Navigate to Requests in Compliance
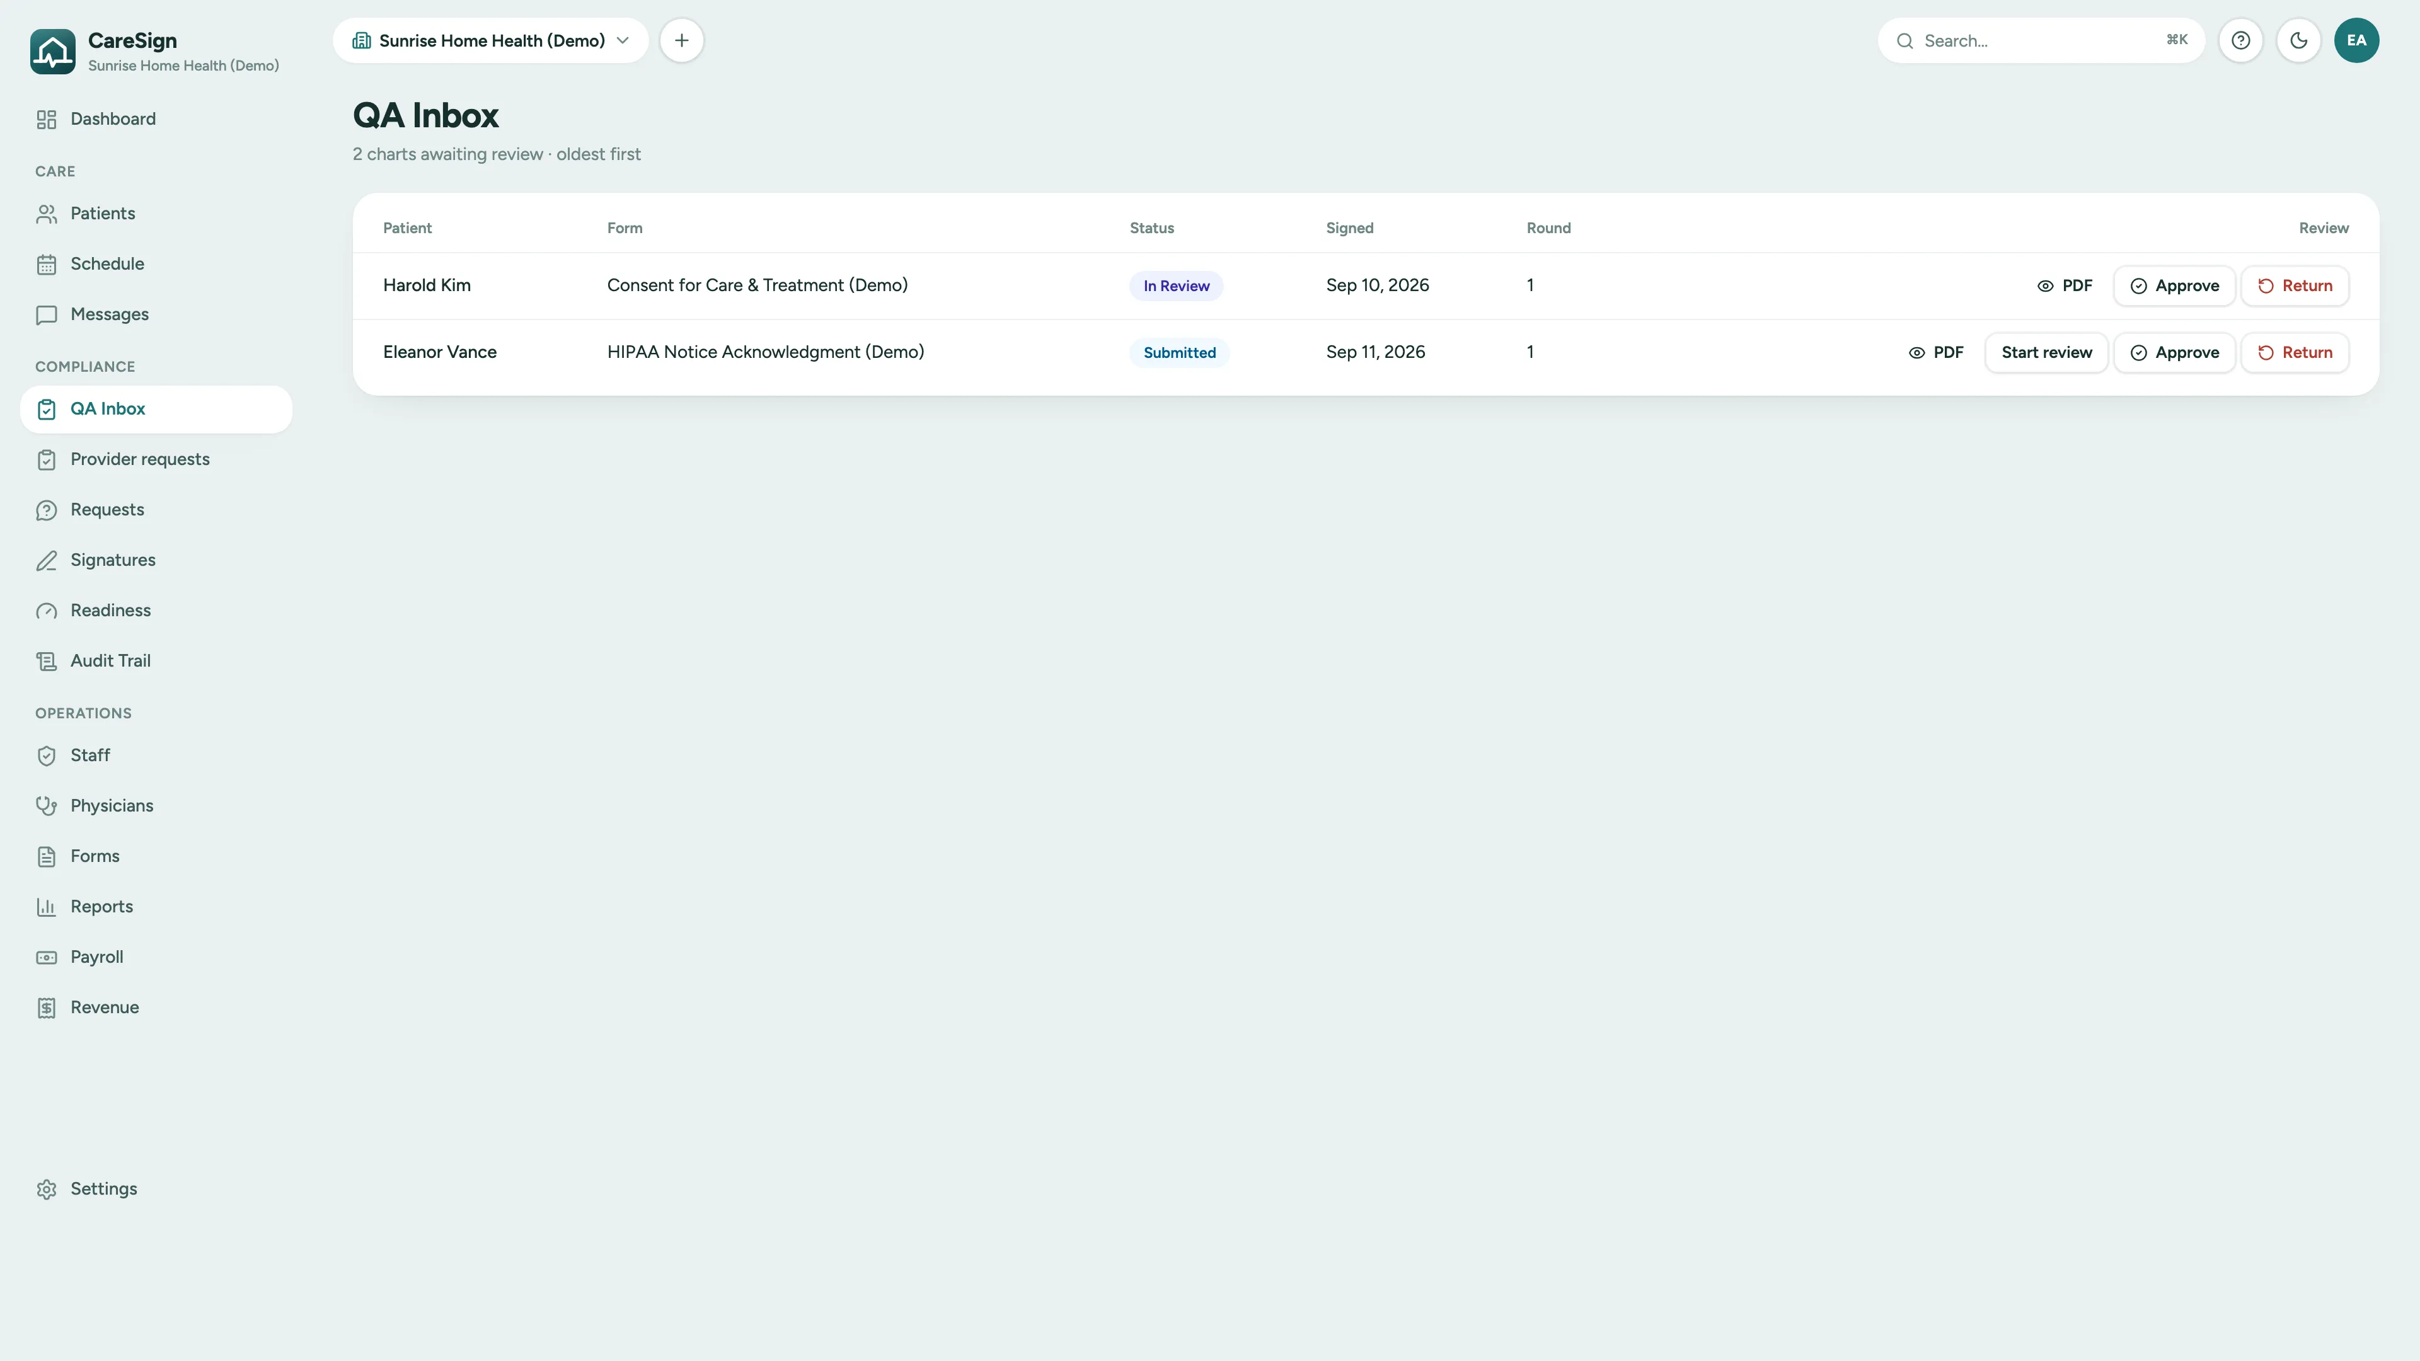2420x1361 pixels. coord(156,510)
